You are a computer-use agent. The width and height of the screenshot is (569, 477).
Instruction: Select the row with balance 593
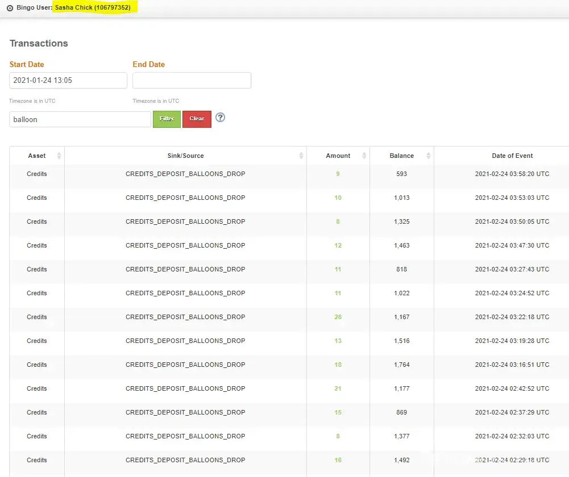(402, 174)
